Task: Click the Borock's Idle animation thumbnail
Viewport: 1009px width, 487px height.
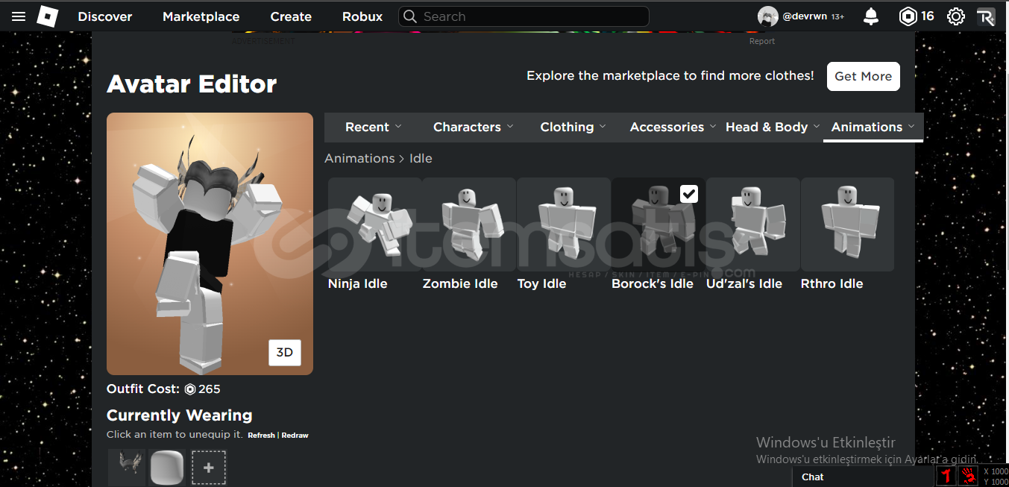Action: coord(658,224)
